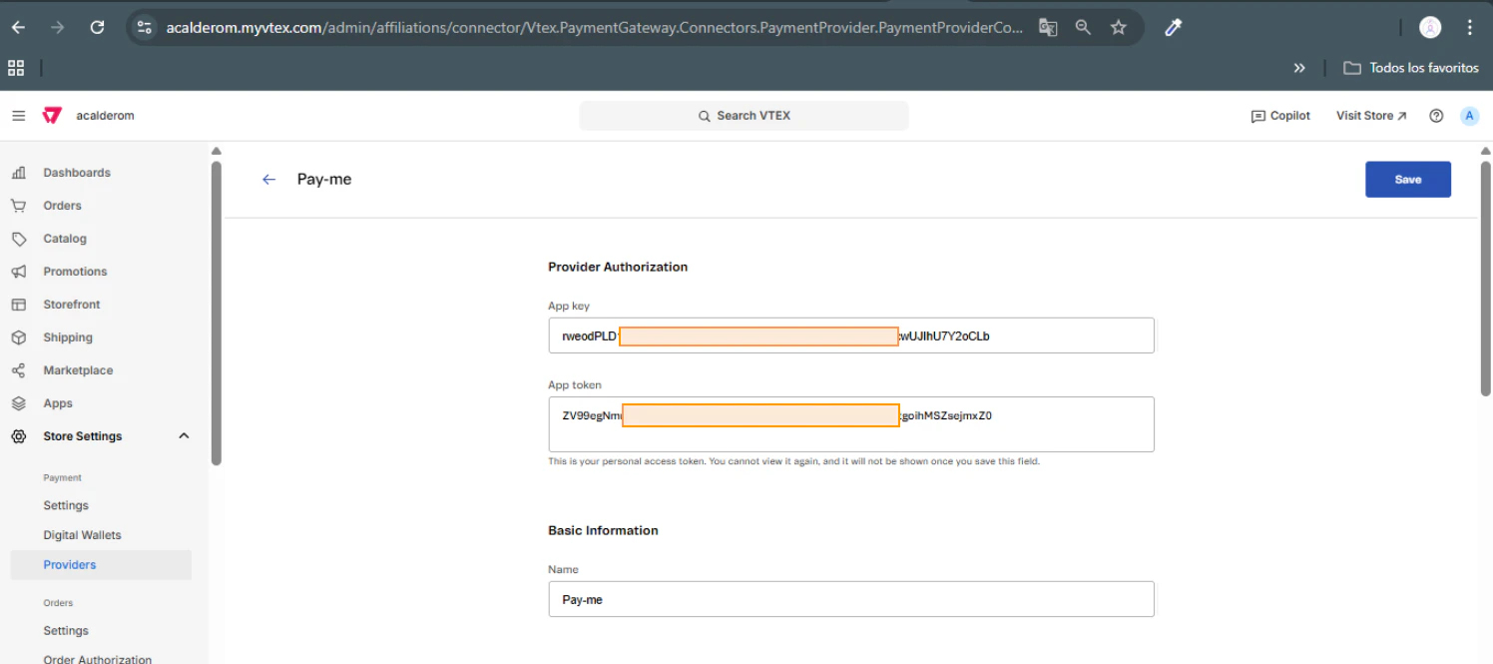Open site information icon in address bar

tap(145, 28)
